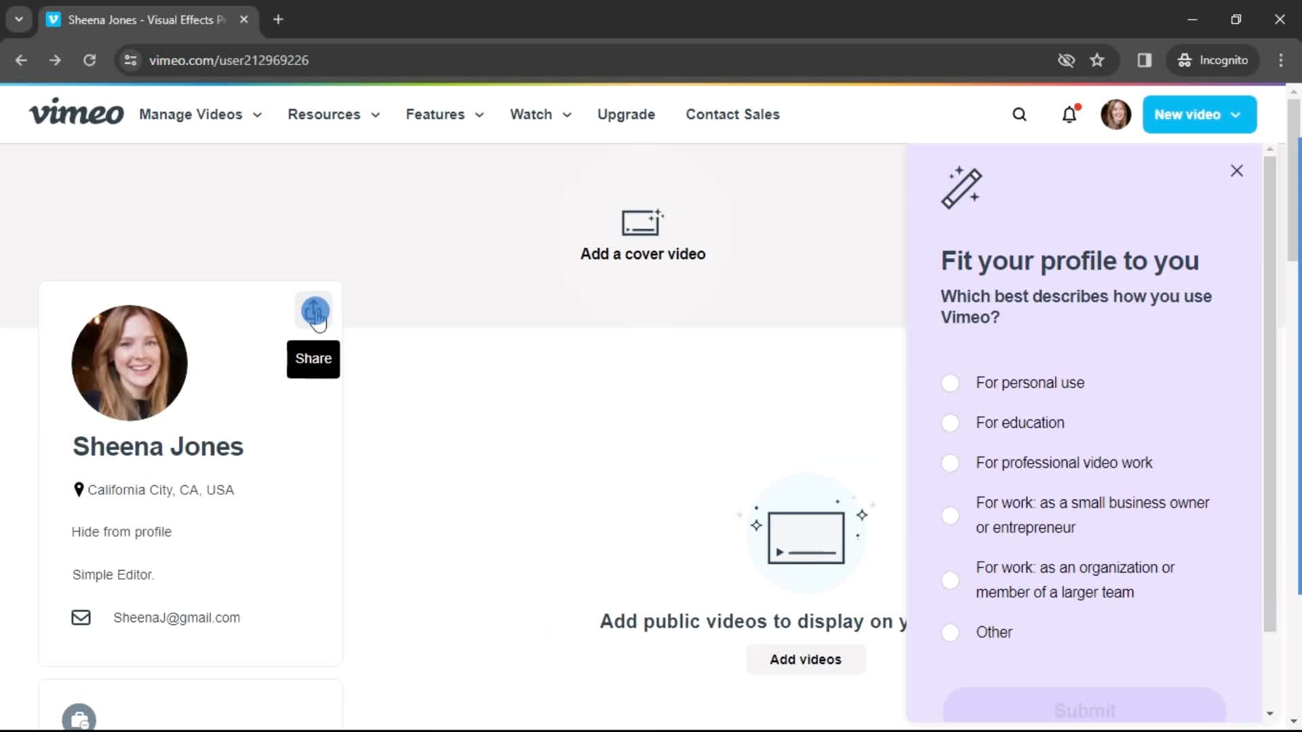Click the briefcase icon in lower card
Viewport: 1302px width, 732px height.
[x=79, y=718]
